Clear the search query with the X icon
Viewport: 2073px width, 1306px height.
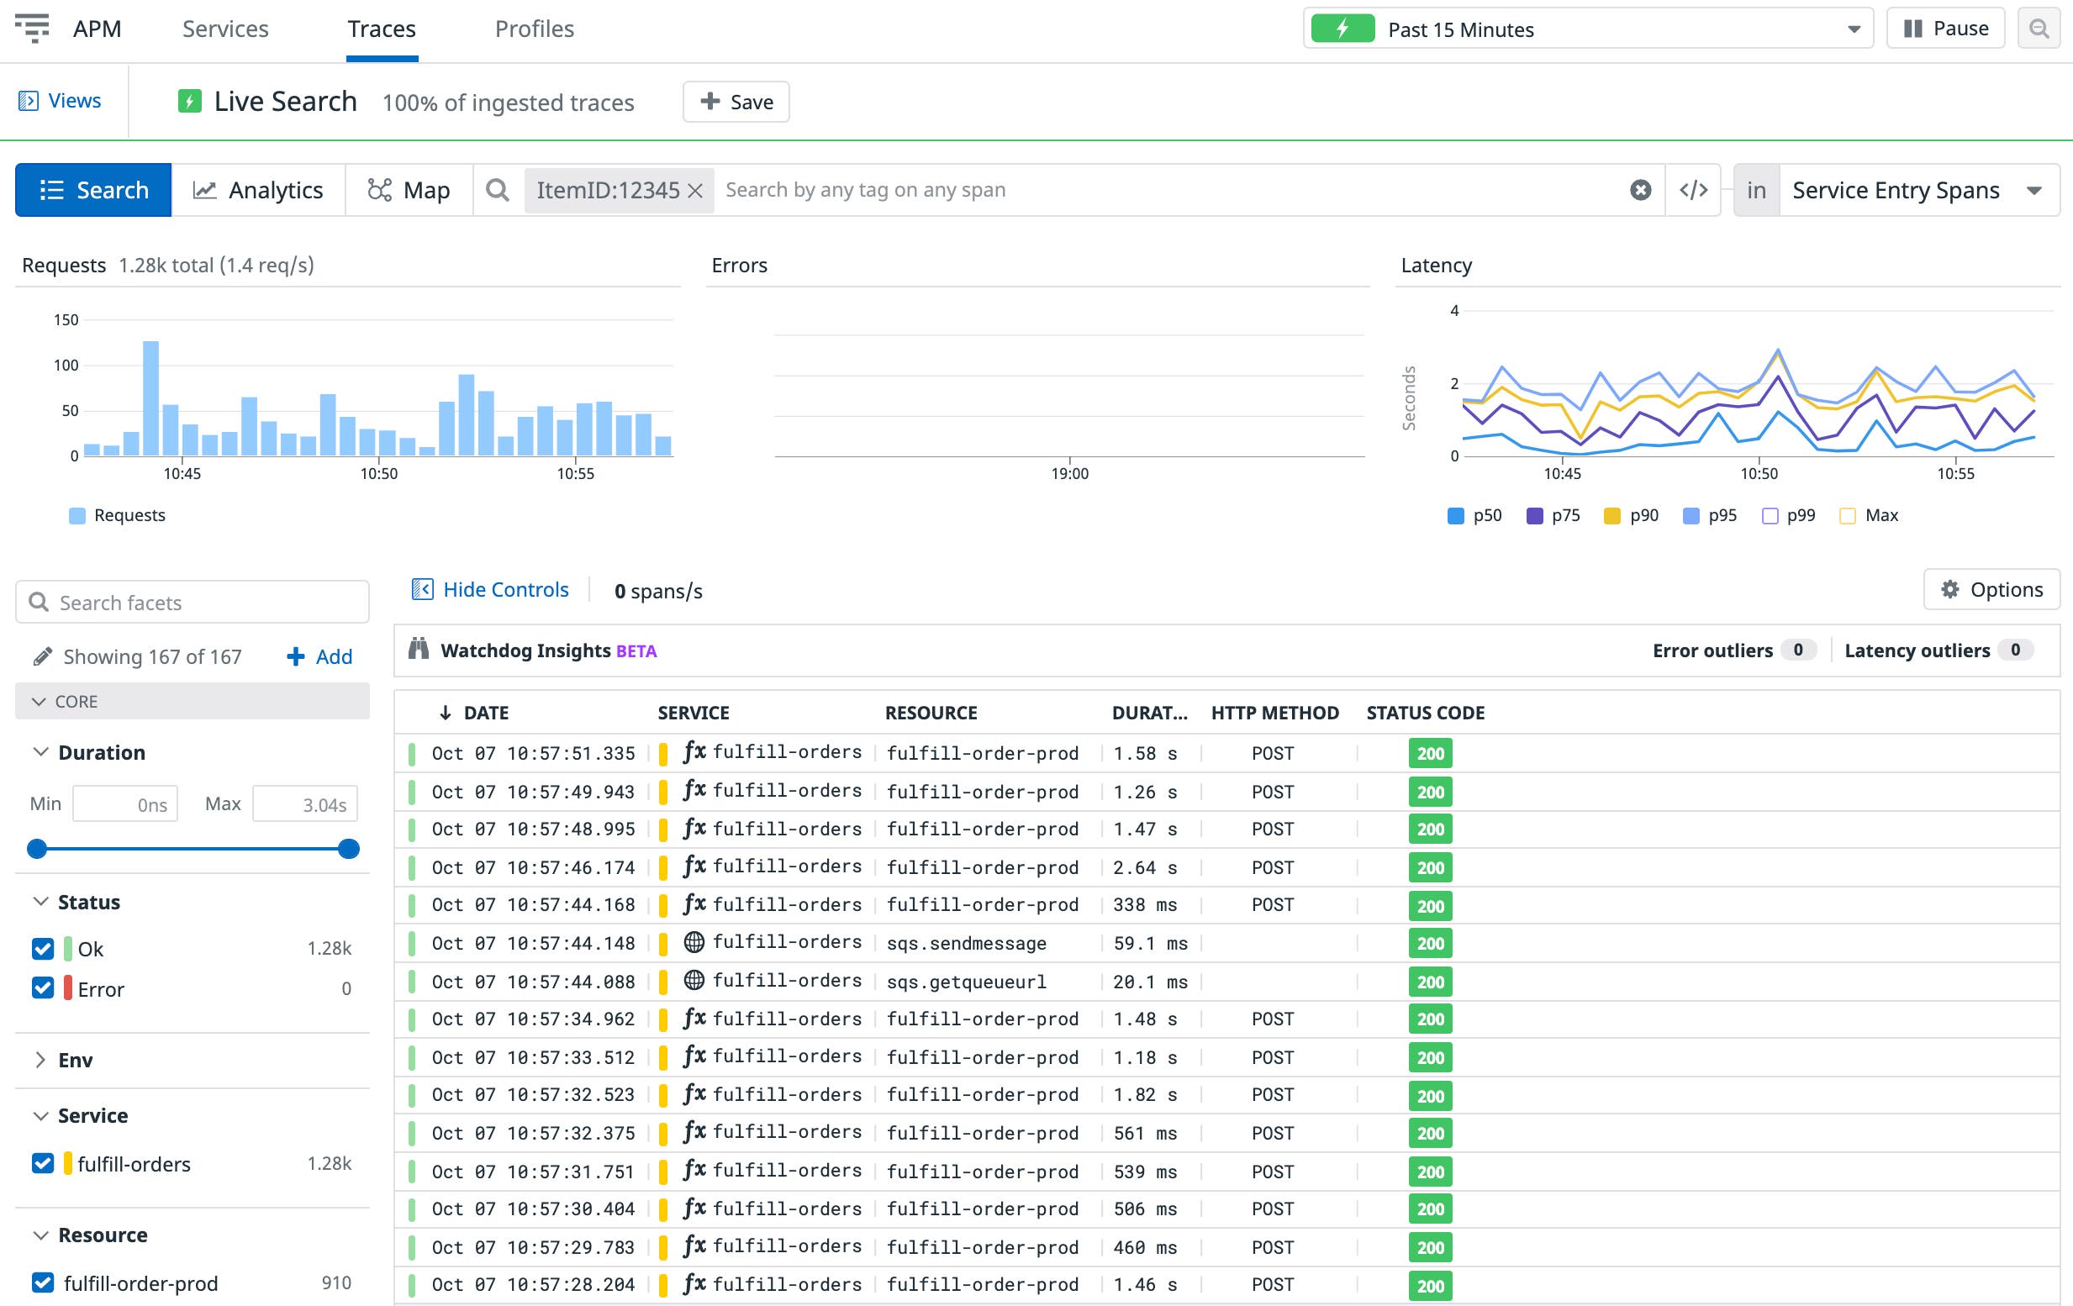tap(1640, 189)
